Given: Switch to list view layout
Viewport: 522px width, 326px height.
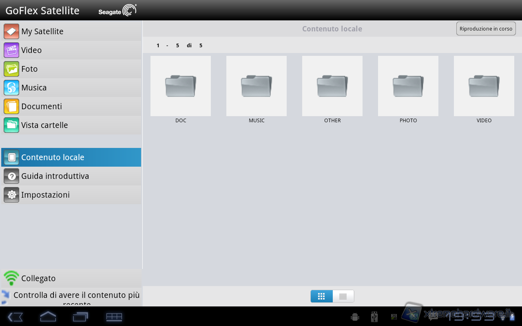Looking at the screenshot, I should point(343,296).
